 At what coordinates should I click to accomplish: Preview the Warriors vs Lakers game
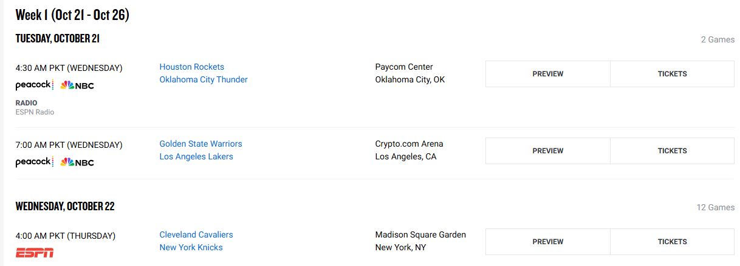[548, 151]
